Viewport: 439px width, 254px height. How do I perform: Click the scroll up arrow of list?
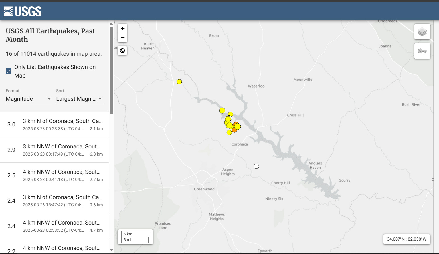[x=112, y=24]
